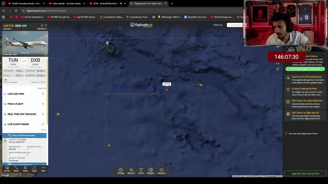The height and width of the screenshot is (184, 328).
Task: Click the Find flights search field
Action: coord(236,25)
